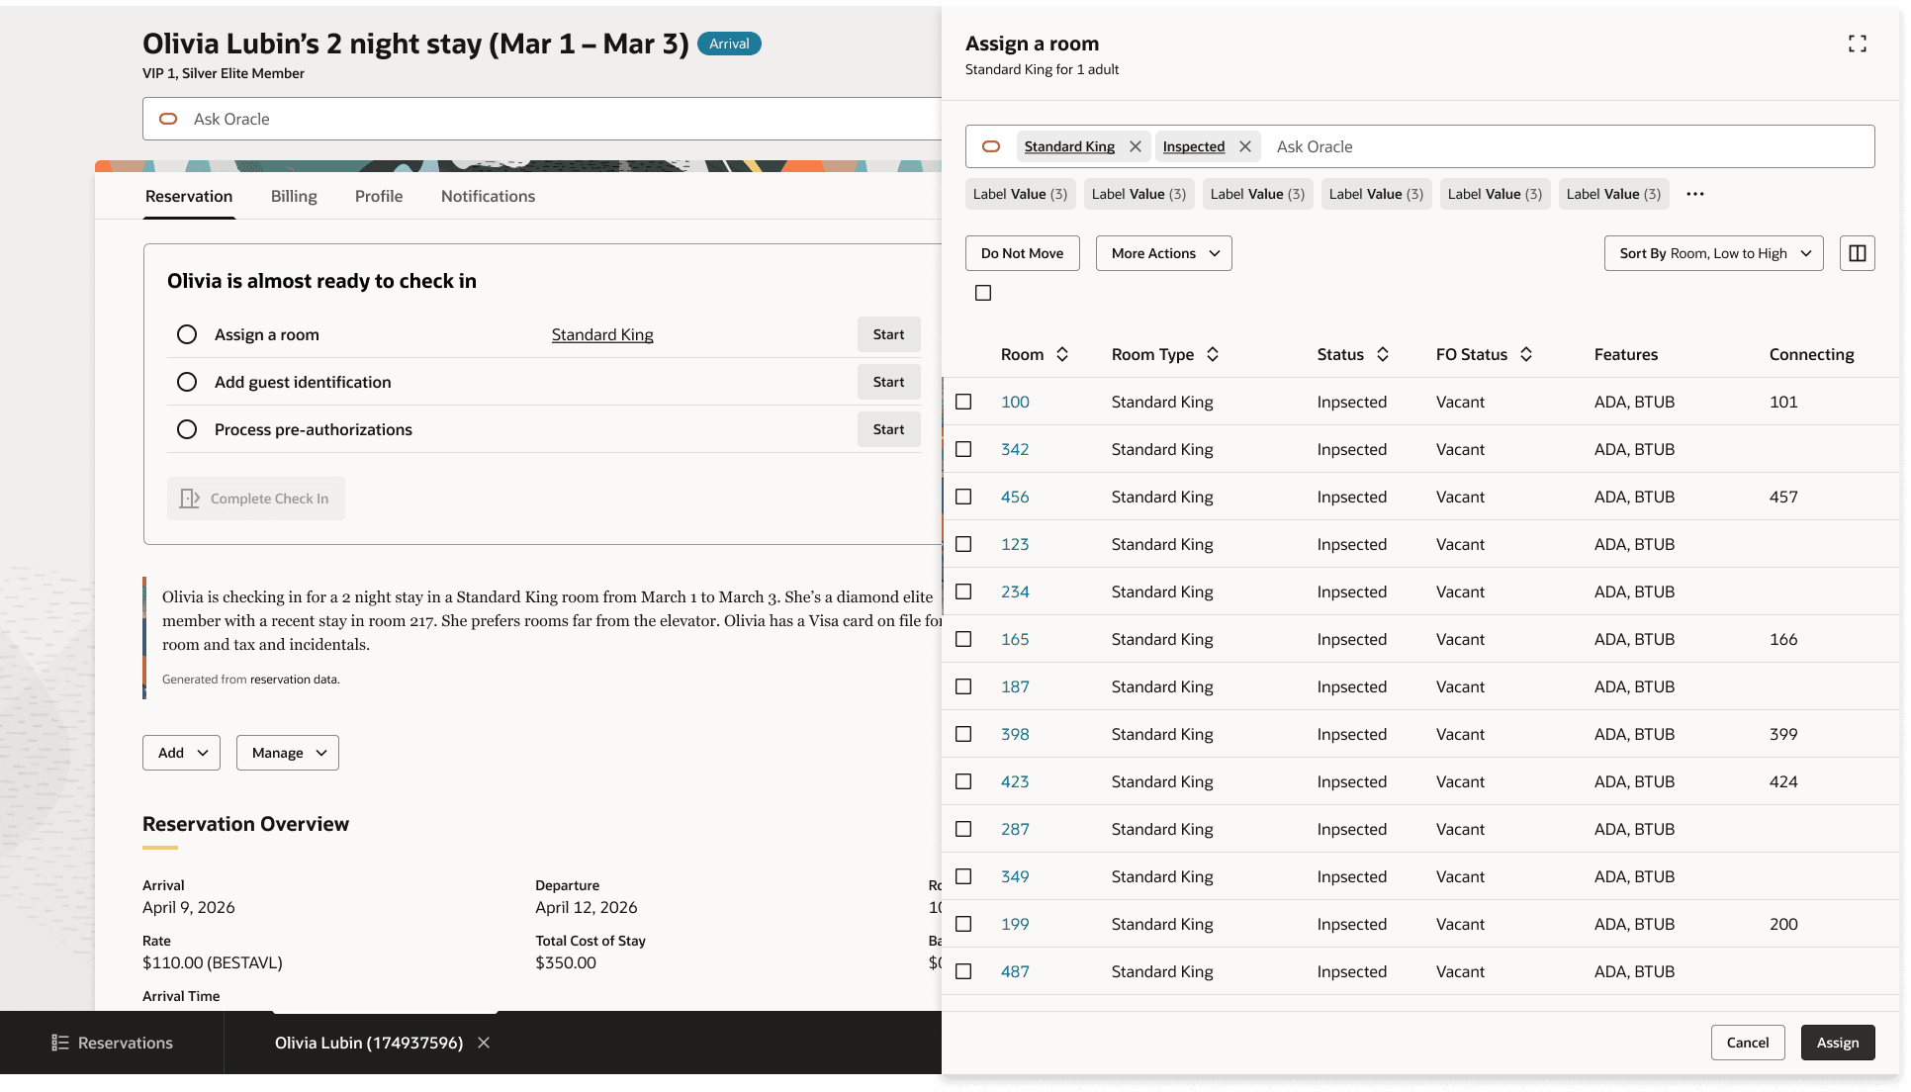The height and width of the screenshot is (1092, 1911).
Task: Remove the Standard King filter chip
Action: point(1136,146)
